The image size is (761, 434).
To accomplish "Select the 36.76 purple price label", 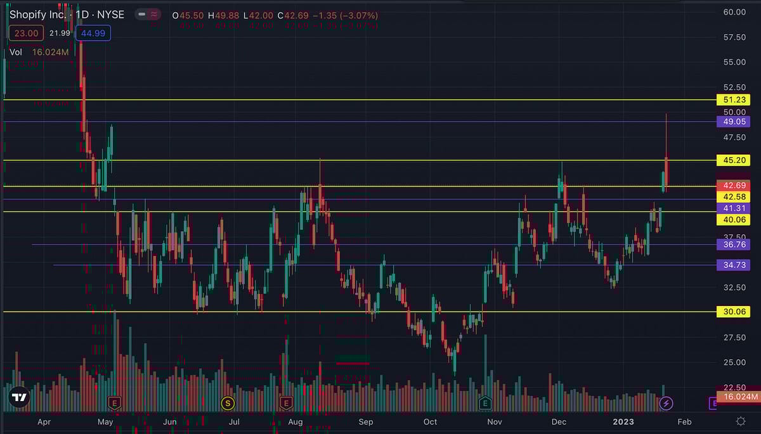I will pyautogui.click(x=733, y=245).
